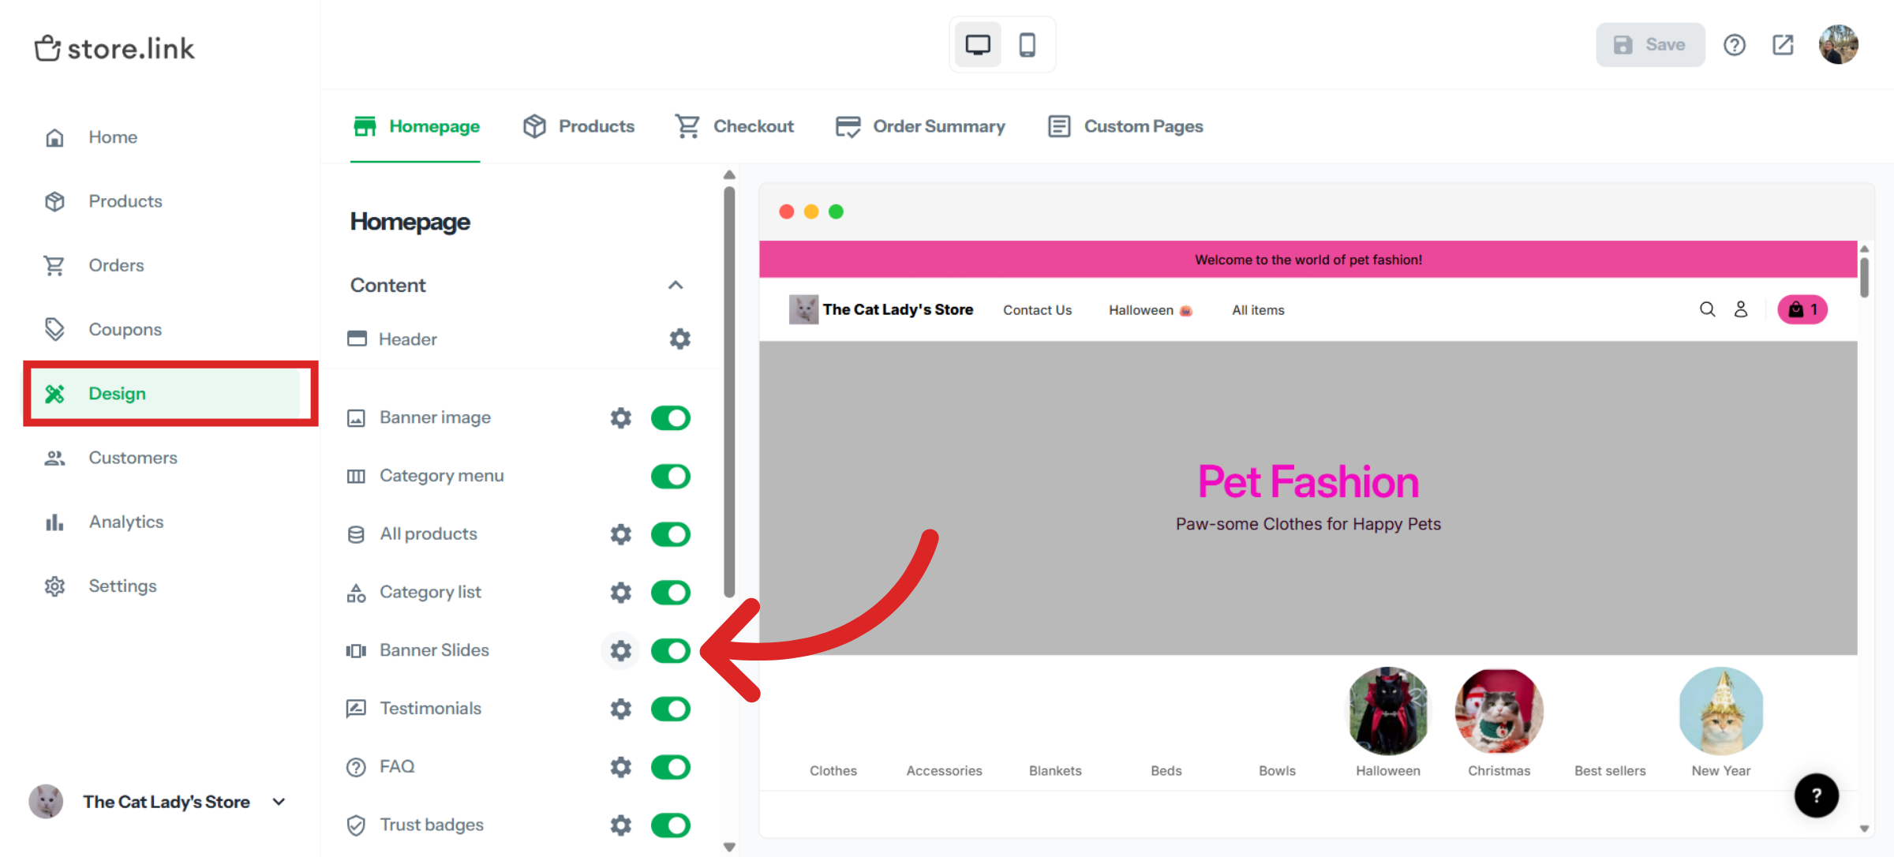The height and width of the screenshot is (857, 1894).
Task: Open Settings in sidebar
Action: [x=122, y=586]
